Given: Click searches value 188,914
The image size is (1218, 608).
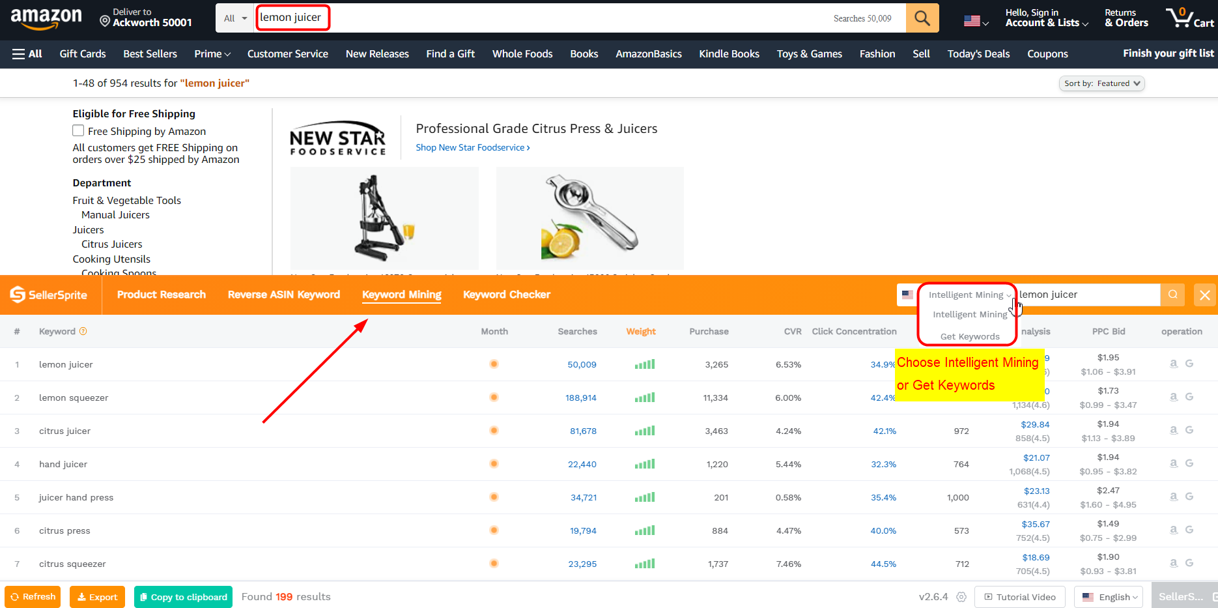Looking at the screenshot, I should pos(580,398).
